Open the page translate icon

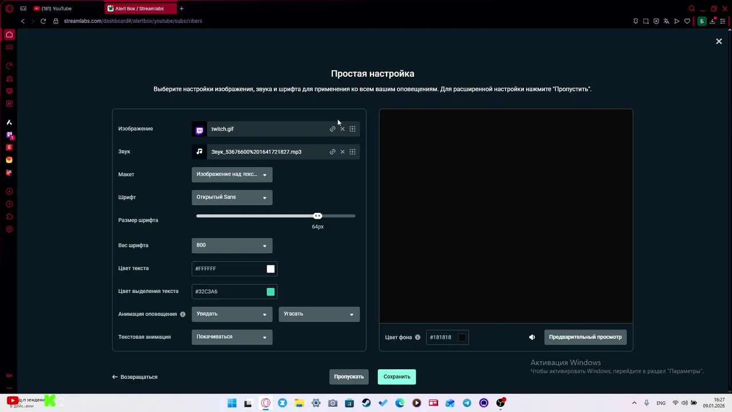(x=666, y=21)
